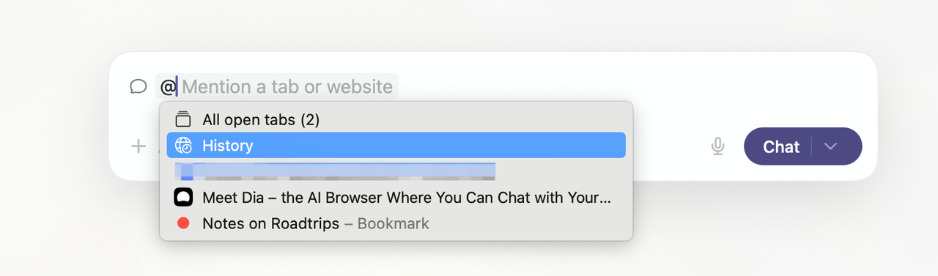Click the plus attachment icon
The image size is (938, 276).
(x=139, y=146)
